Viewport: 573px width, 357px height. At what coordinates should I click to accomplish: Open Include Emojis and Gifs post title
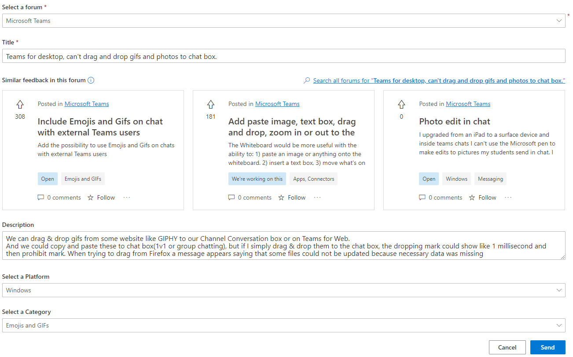(100, 127)
